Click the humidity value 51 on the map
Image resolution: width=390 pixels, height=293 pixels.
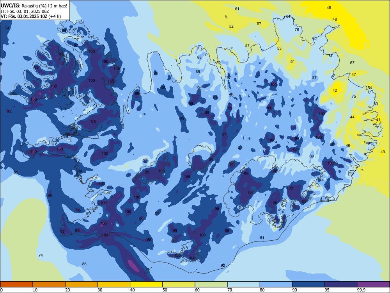[x=292, y=62]
